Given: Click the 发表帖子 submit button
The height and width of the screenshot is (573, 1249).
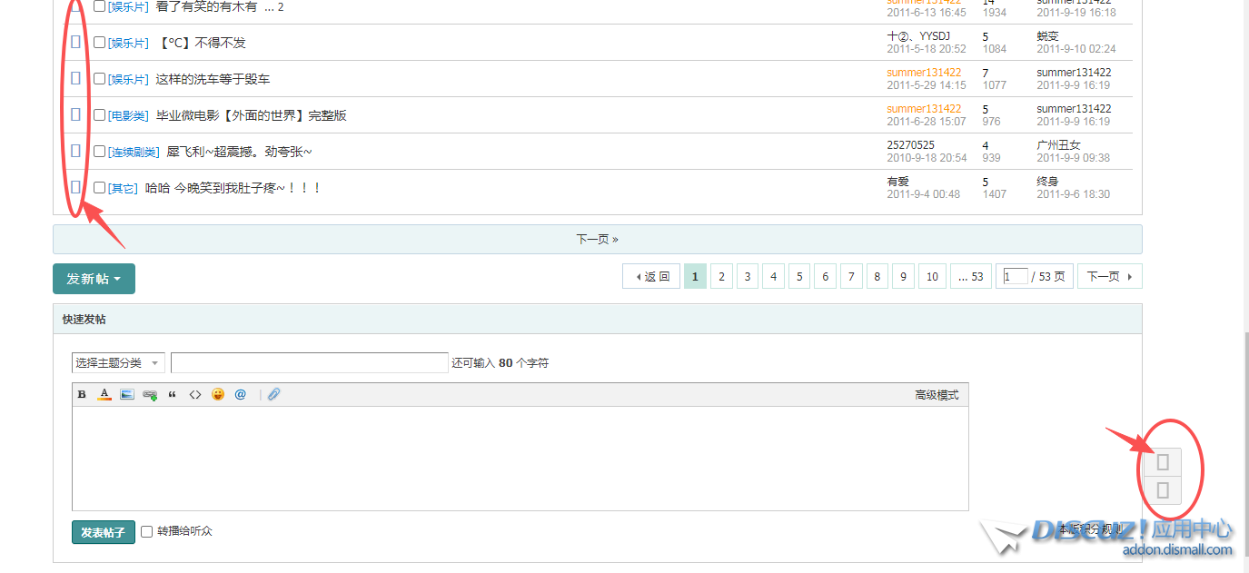Looking at the screenshot, I should (x=104, y=532).
